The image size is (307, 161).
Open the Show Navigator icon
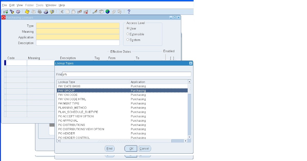(18, 11)
